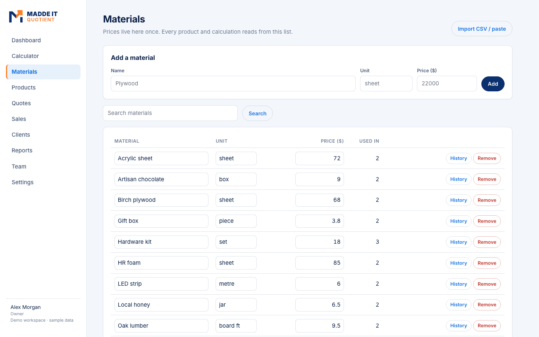Viewport: 539px width, 337px height.
Task: Click the Used In column header
Action: (369, 141)
